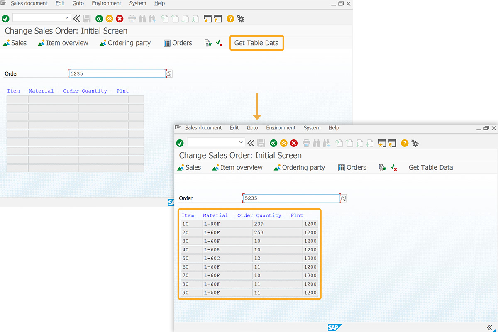498x332 pixels.
Task: Click the Item overview button in the back window
Action: 63,43
